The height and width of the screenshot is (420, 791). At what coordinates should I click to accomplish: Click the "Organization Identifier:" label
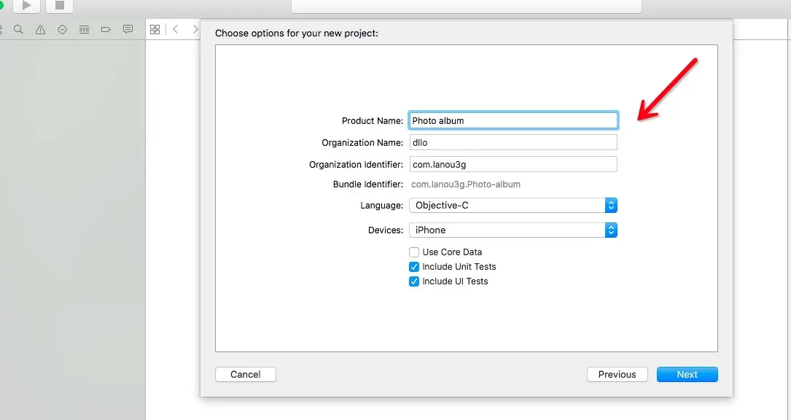(356, 165)
